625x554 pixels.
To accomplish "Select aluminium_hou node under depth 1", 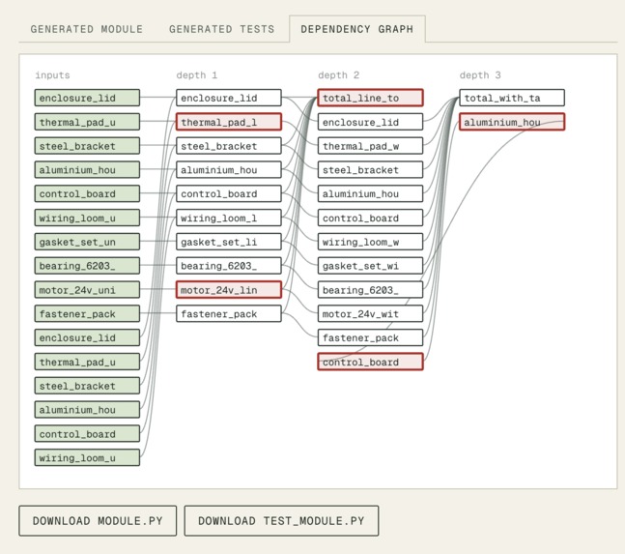I will point(229,169).
